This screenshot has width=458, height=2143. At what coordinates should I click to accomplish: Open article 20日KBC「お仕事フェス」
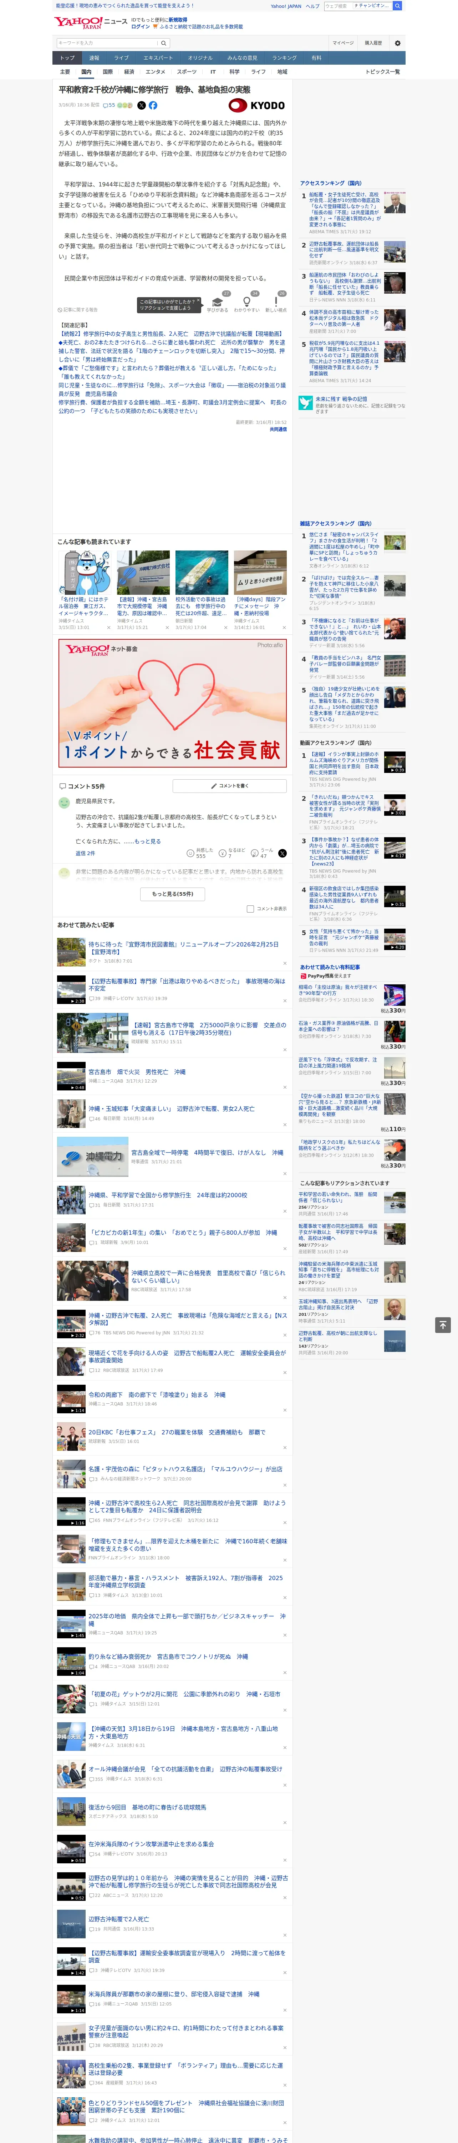click(177, 1432)
